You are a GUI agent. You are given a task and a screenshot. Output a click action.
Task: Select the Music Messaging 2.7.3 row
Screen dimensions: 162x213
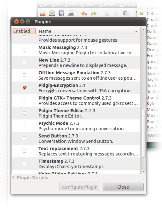click(76, 50)
